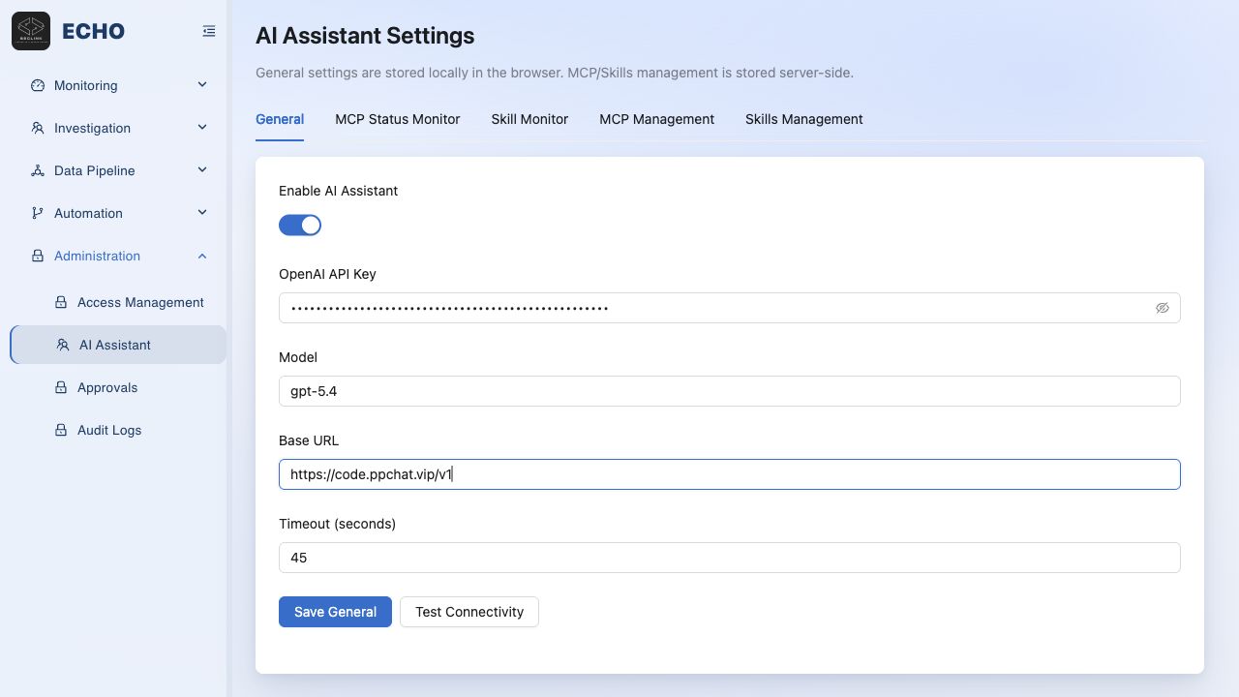Click the Timeout seconds field
The height and width of the screenshot is (697, 1239).
click(x=729, y=558)
